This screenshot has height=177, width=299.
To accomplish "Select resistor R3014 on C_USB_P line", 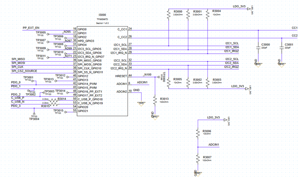I will pyautogui.click(x=53, y=100).
